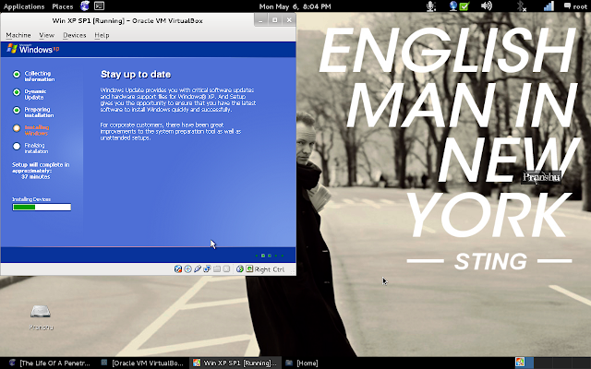Viewport: 591px width, 369px height.
Task: Switch to Win XP SP1 [Running] taskbar entry
Action: coord(235,363)
